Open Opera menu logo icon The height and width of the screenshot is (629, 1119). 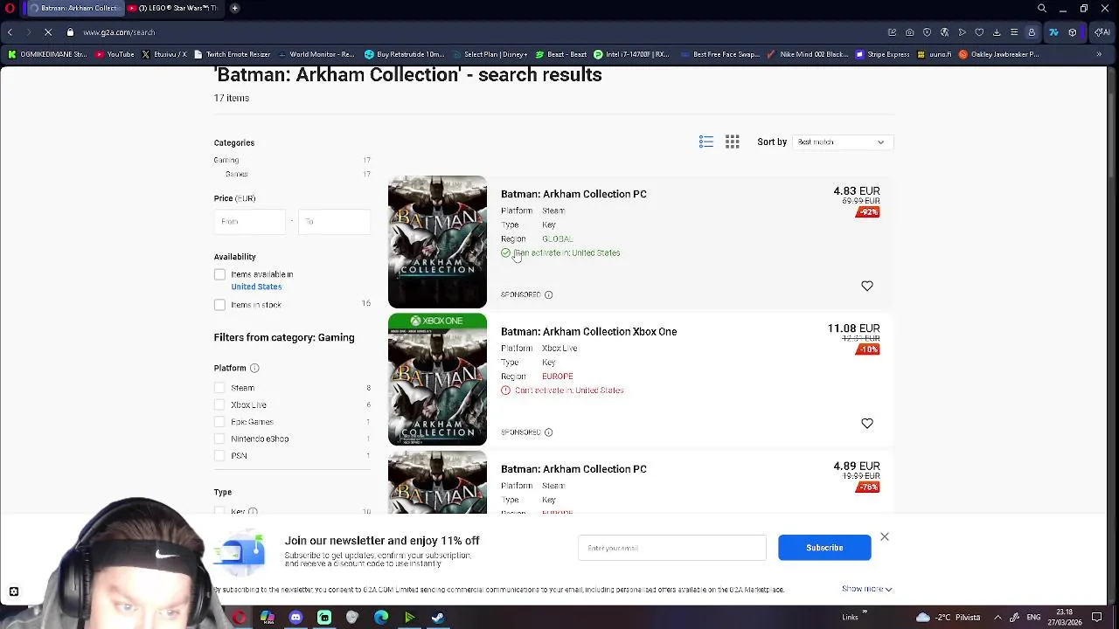tap(10, 8)
